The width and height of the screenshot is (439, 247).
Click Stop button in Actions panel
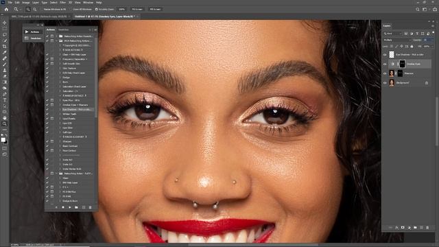[x=56, y=207]
